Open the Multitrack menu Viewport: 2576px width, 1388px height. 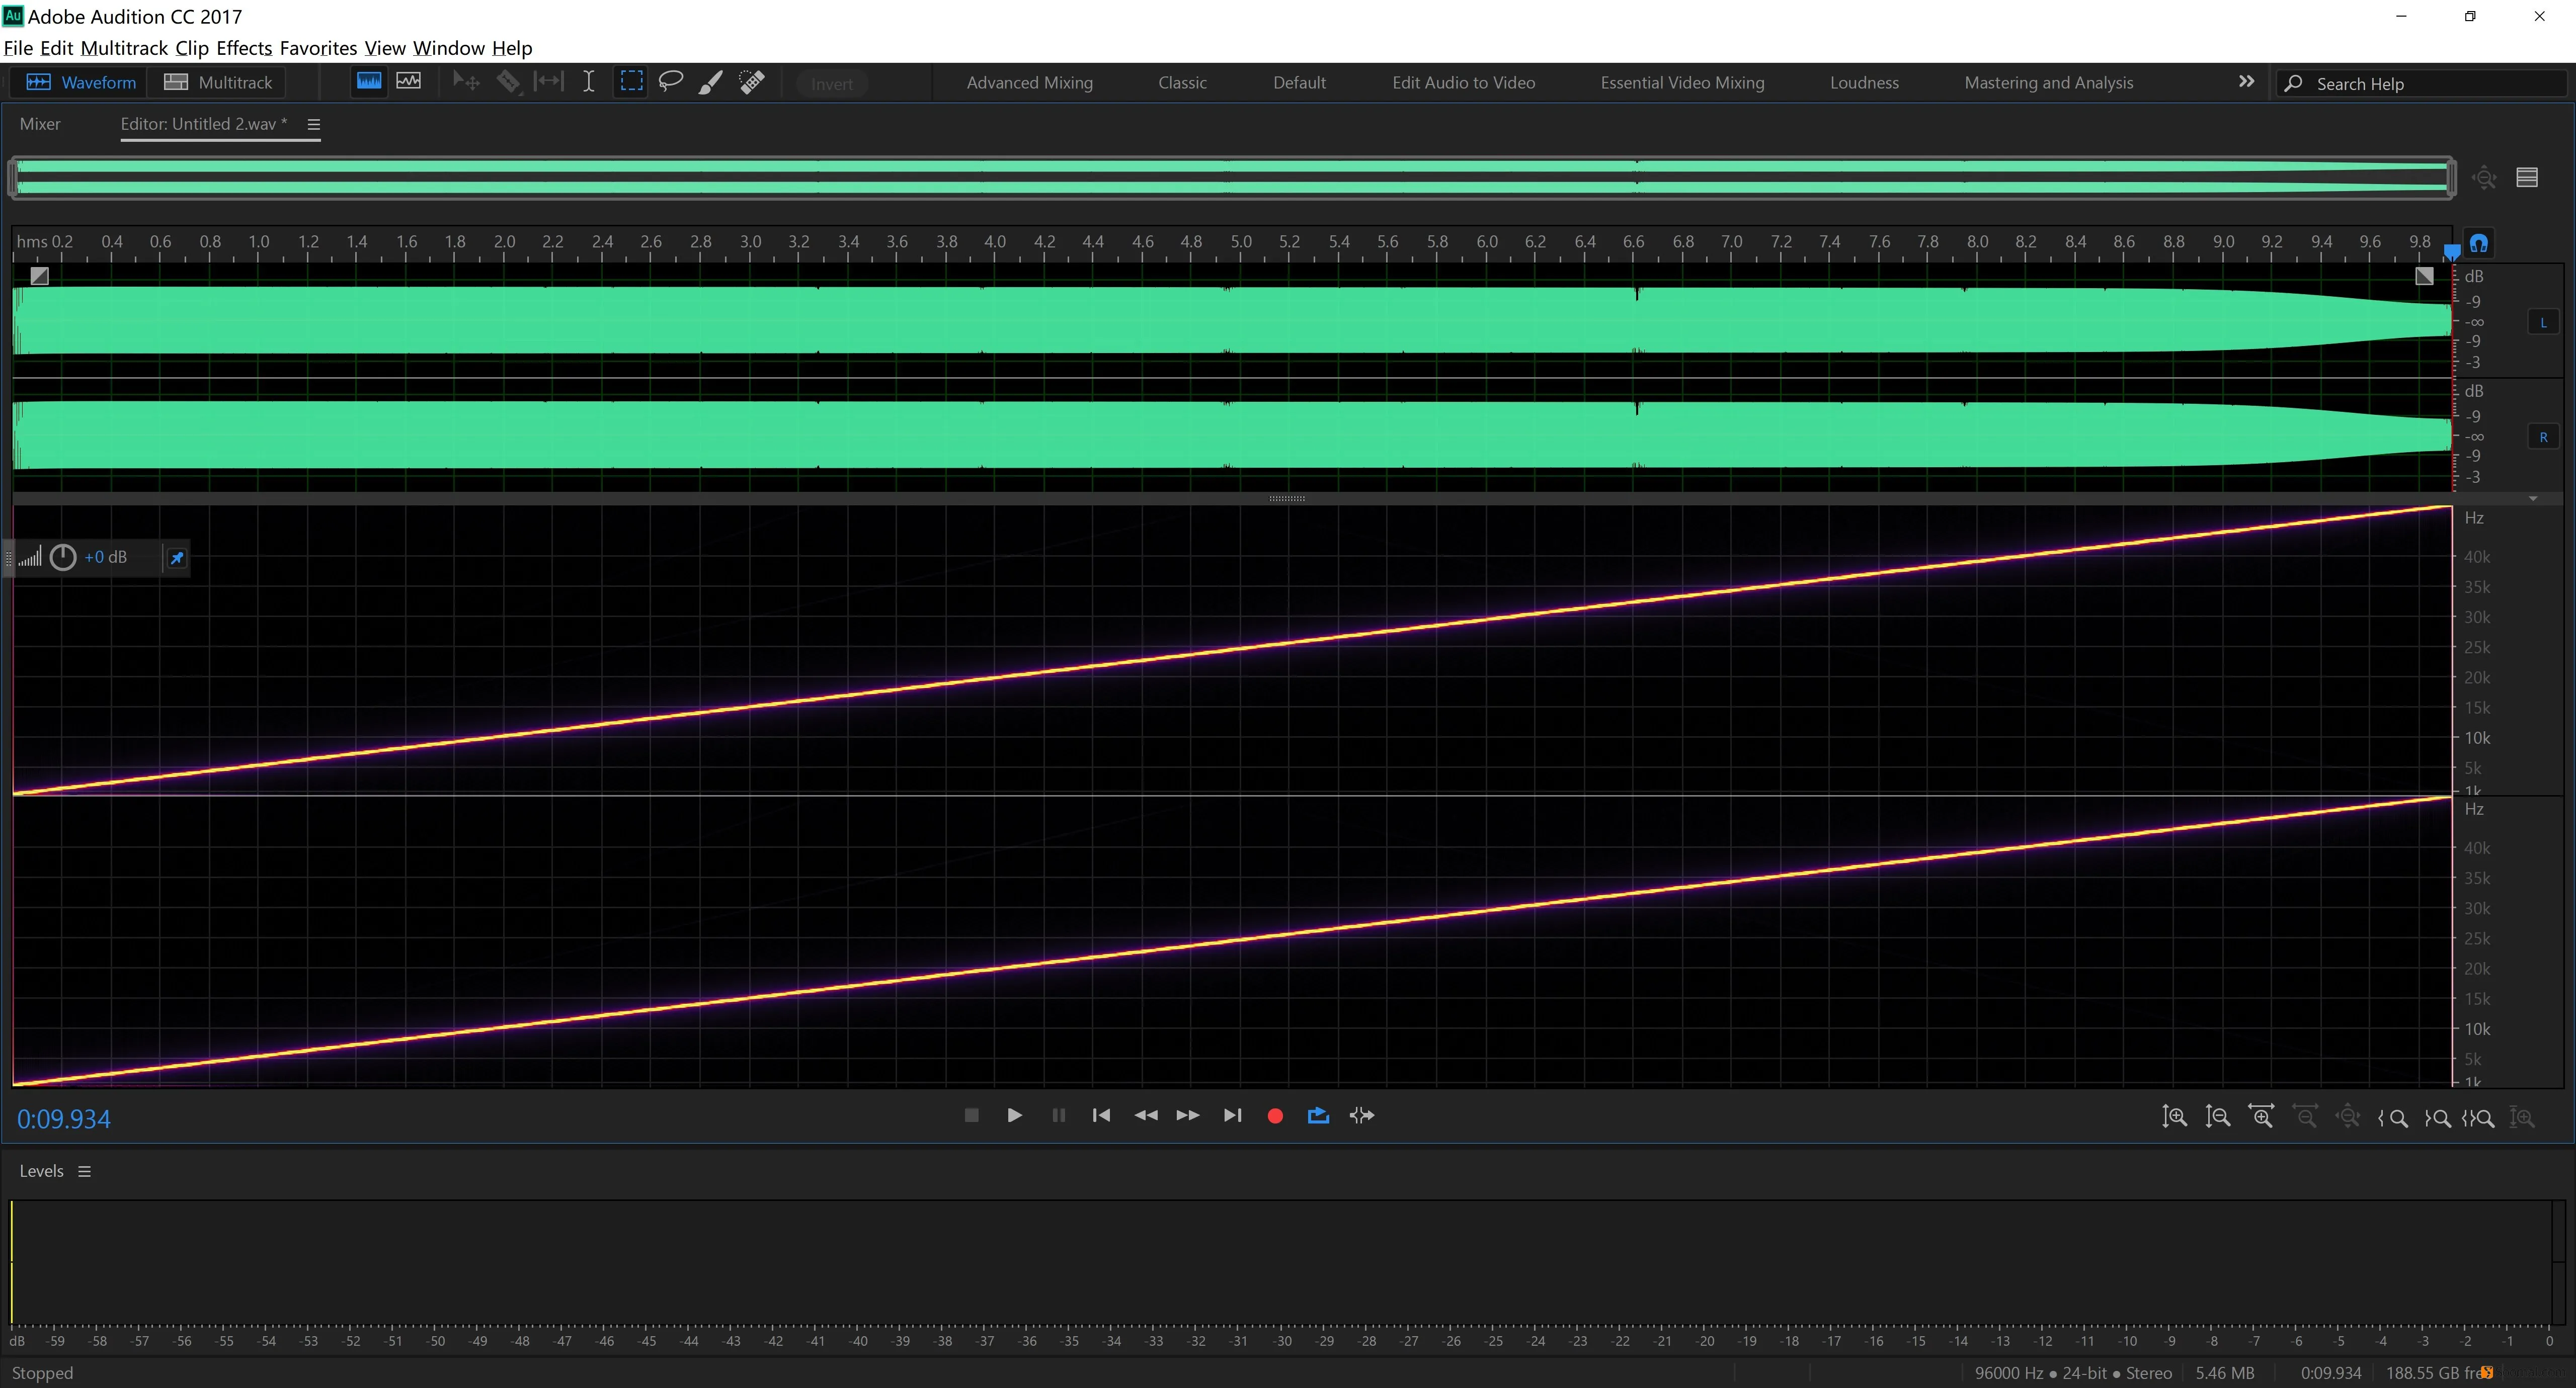point(124,48)
